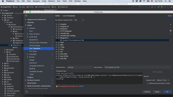Click the Cancel button
Screen dimensions: 173x97
tap(147, 92)
